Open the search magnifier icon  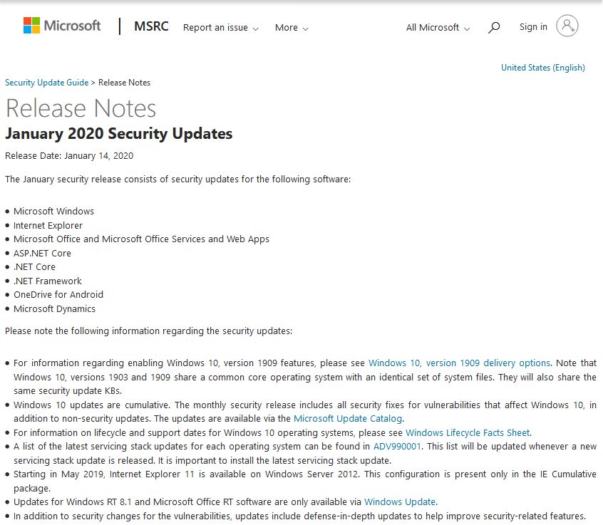[x=493, y=26]
